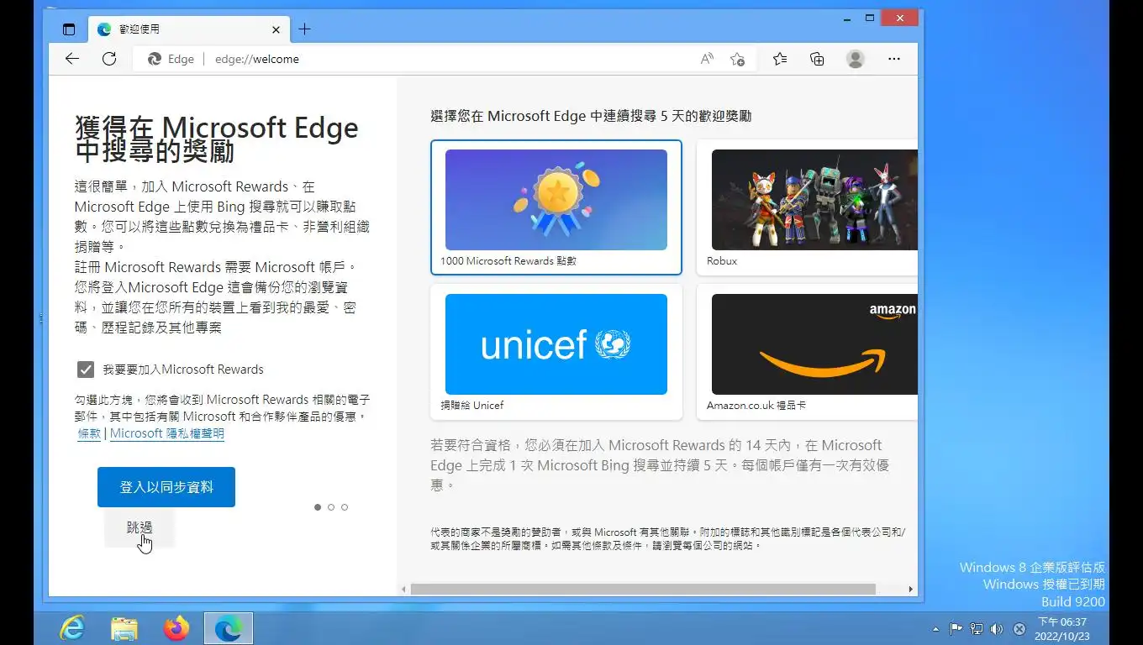The height and width of the screenshot is (645, 1143).
Task: Open a new tab with plus button
Action: coord(304,29)
